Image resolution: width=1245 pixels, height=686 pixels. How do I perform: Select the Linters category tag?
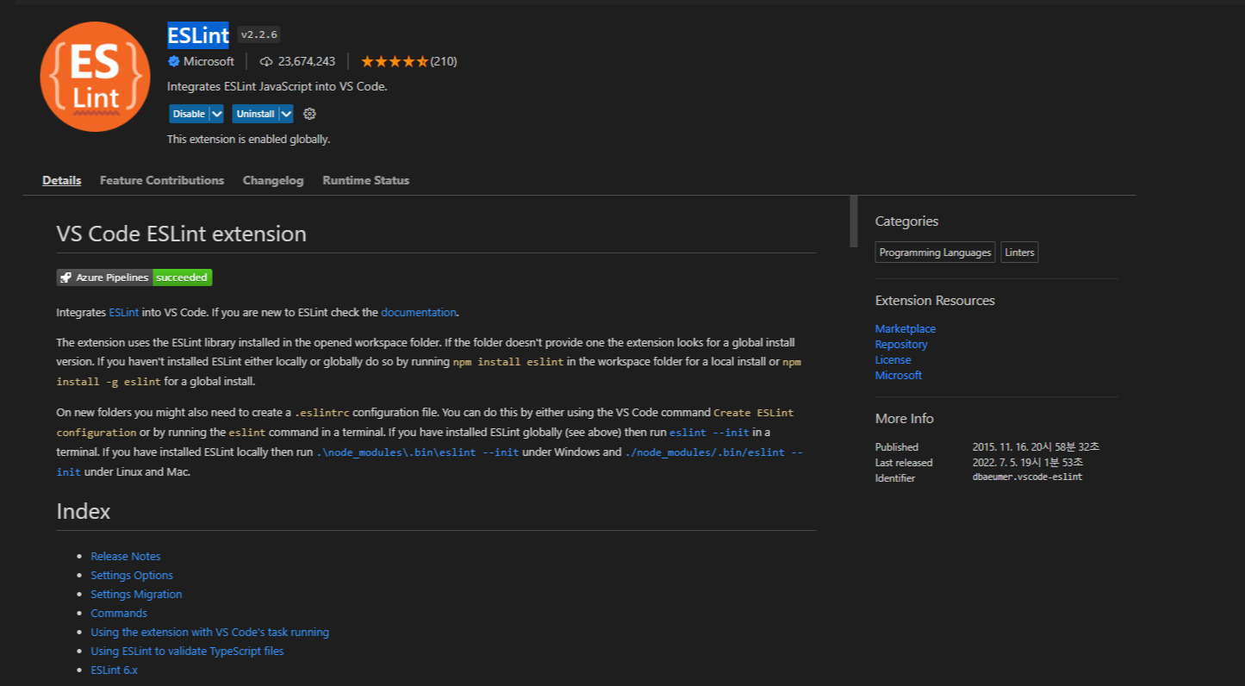pos(1019,253)
